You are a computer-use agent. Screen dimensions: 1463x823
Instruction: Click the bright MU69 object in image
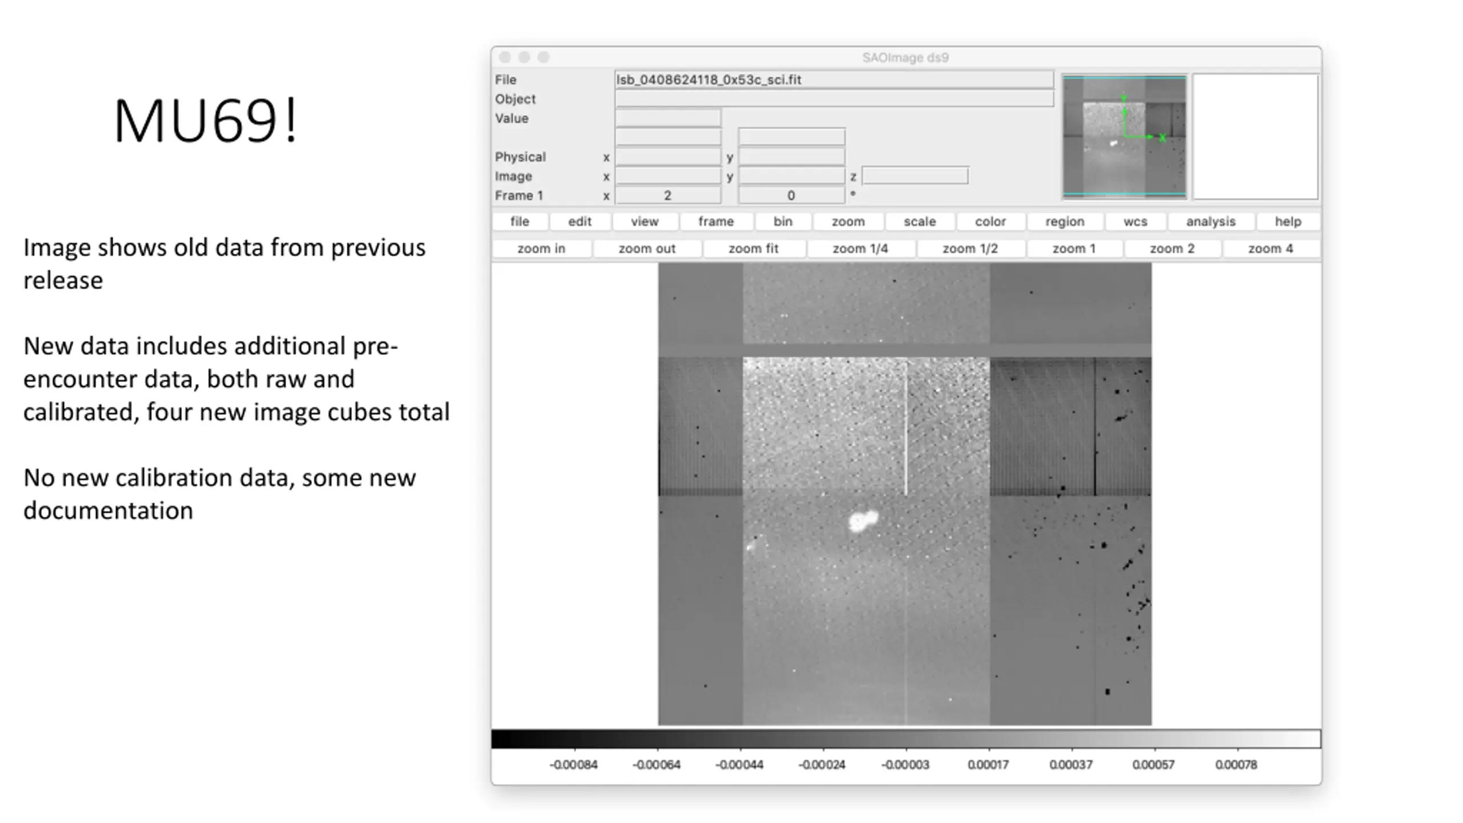pyautogui.click(x=863, y=521)
